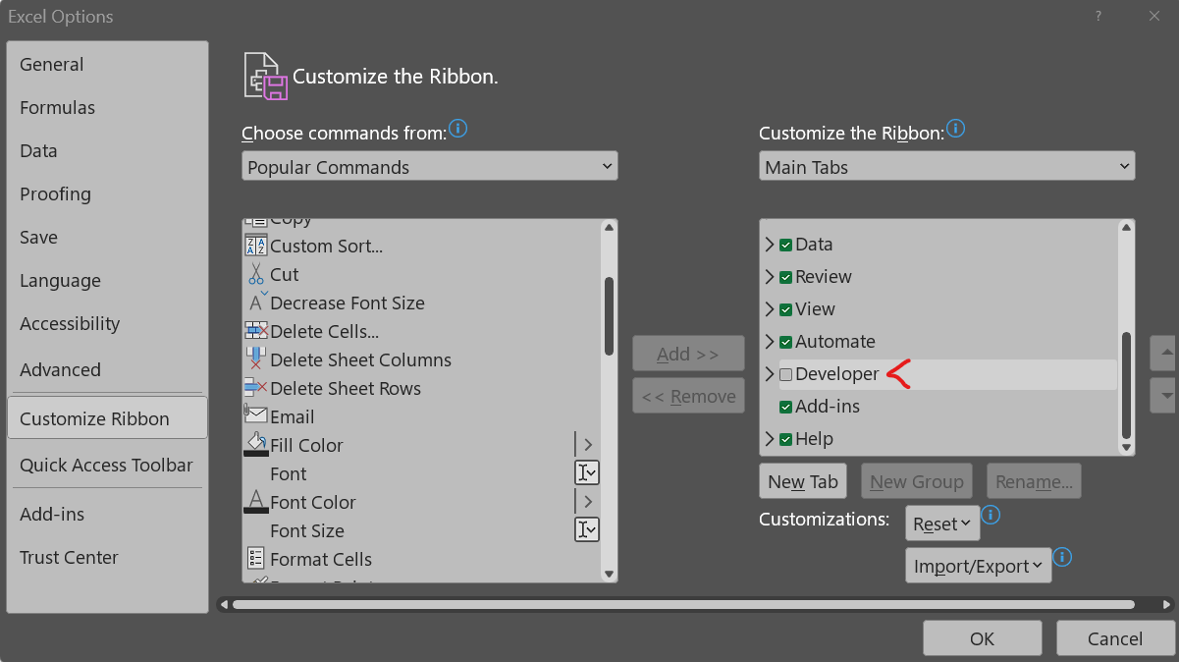Image resolution: width=1179 pixels, height=662 pixels.
Task: Click the New Group button
Action: point(917,481)
